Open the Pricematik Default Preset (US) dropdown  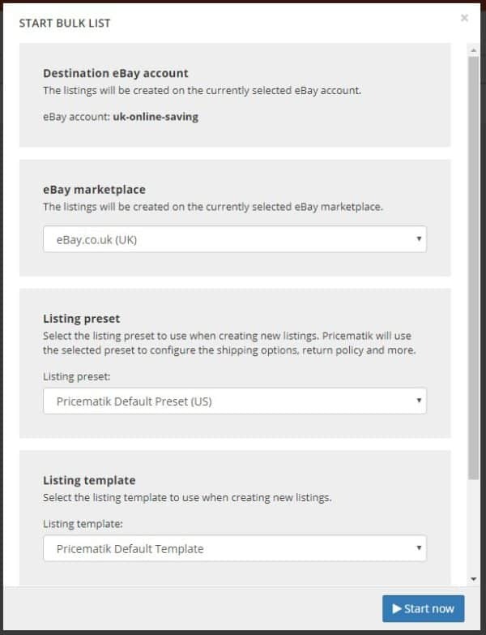234,401
